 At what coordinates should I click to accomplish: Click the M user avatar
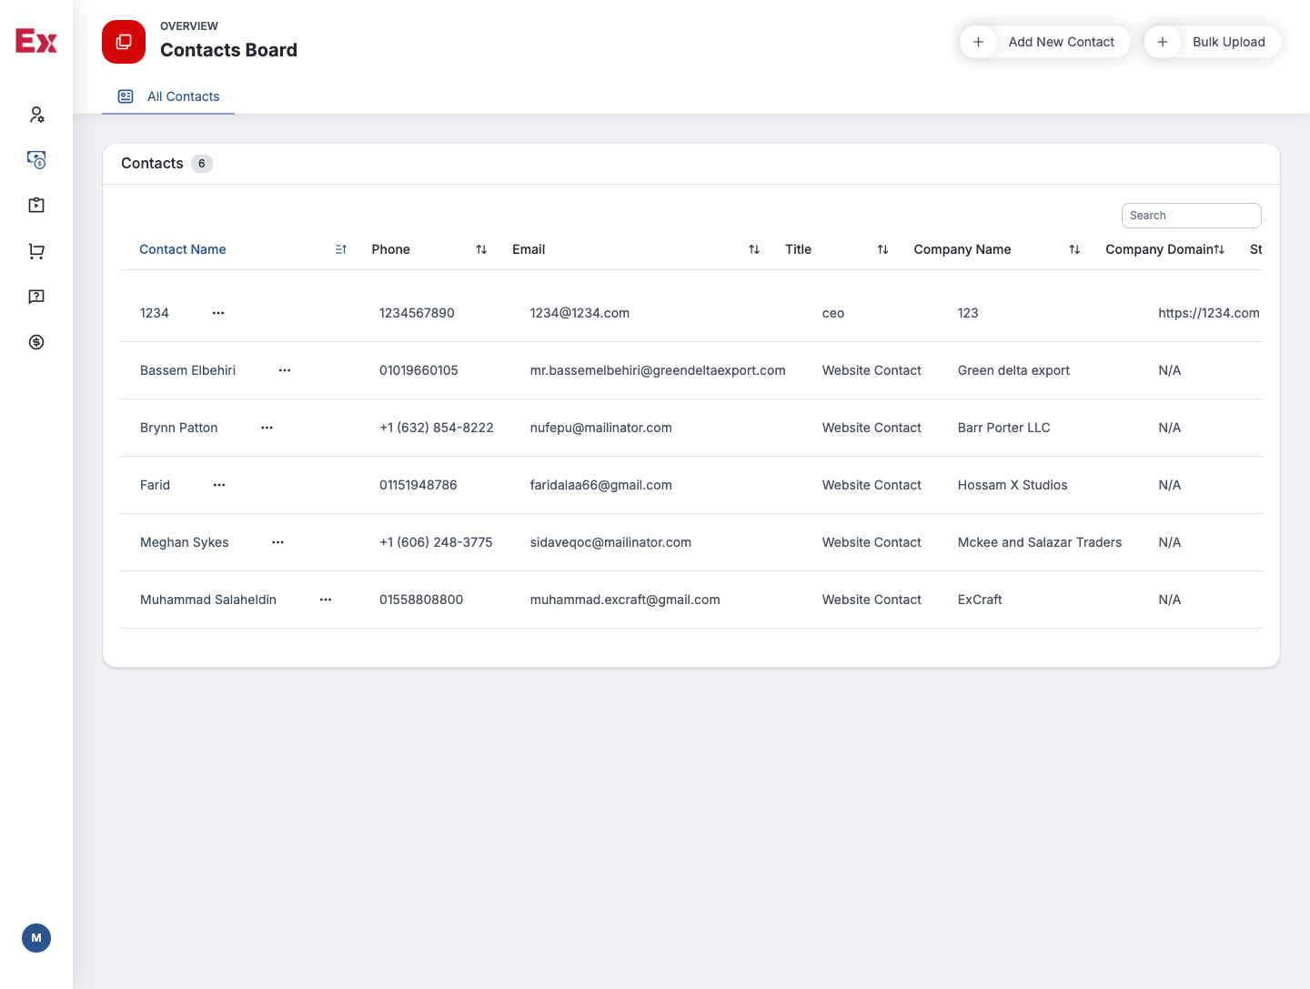(36, 938)
